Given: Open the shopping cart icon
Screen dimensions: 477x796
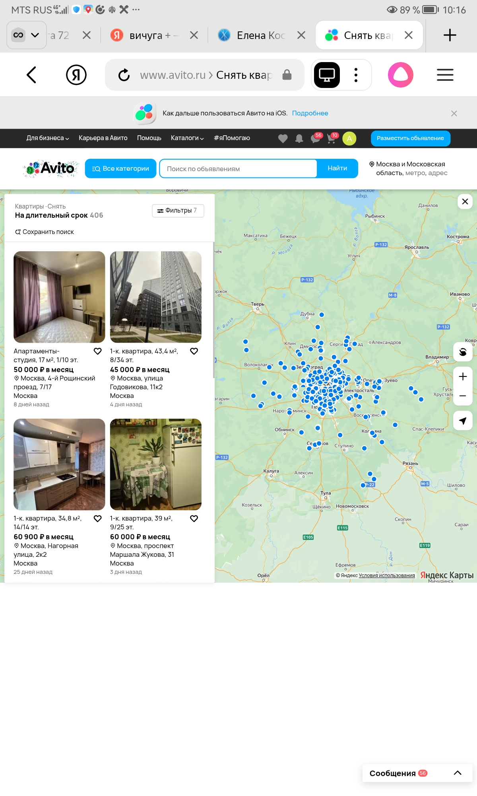Looking at the screenshot, I should [331, 139].
